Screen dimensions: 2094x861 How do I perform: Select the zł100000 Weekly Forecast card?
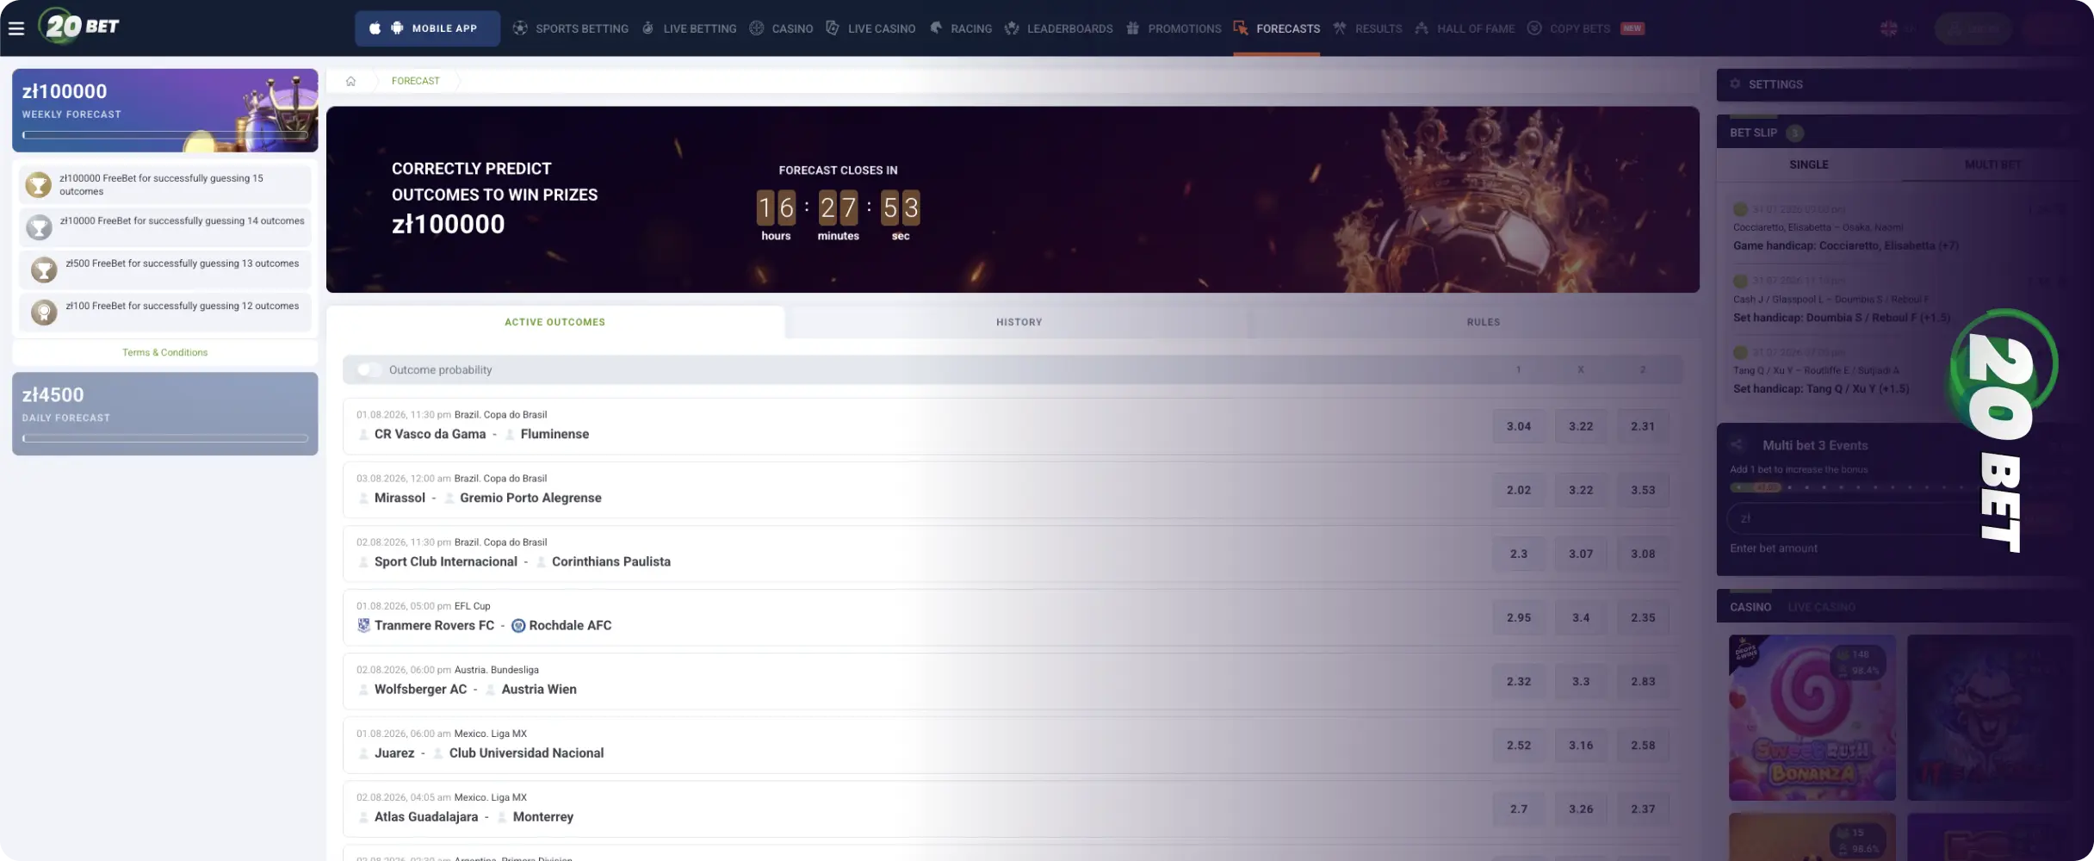point(165,110)
